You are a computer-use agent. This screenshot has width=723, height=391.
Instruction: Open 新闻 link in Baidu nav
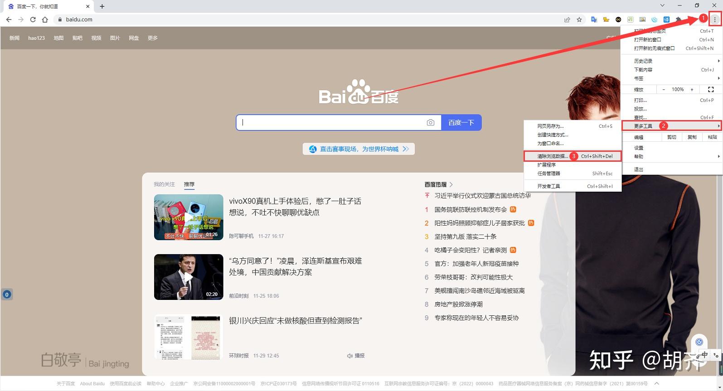pyautogui.click(x=15, y=38)
